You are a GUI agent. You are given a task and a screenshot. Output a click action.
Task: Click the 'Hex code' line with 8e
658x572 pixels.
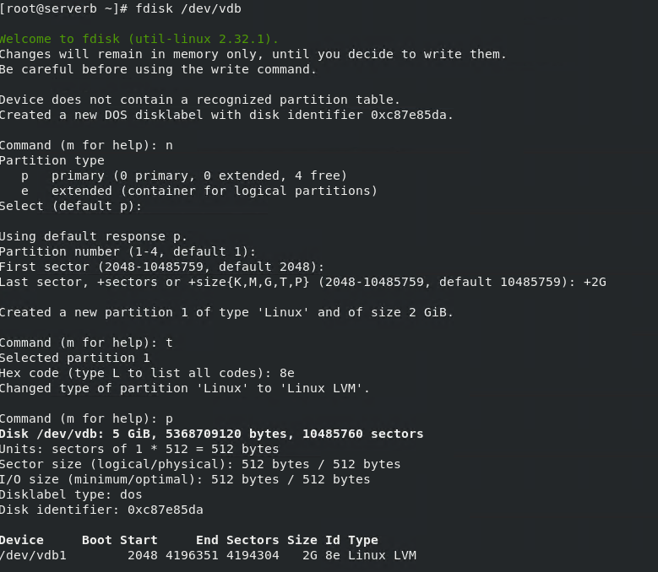coord(147,373)
